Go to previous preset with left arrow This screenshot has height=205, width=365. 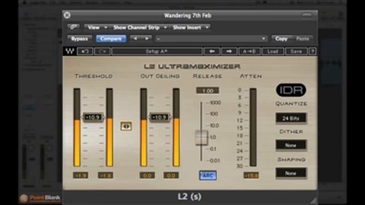pos(212,51)
